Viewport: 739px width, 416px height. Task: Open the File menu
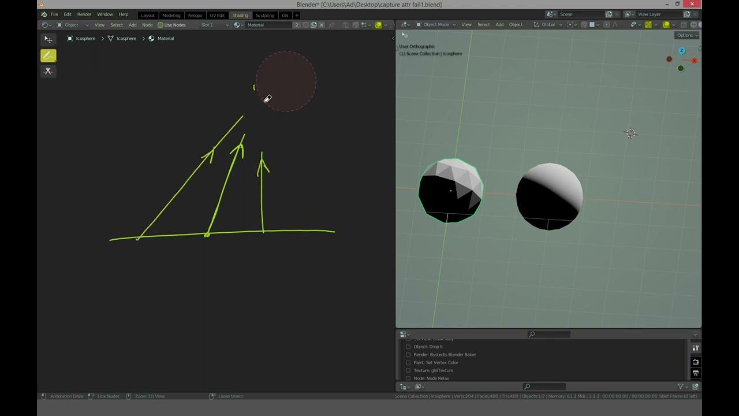(54, 14)
